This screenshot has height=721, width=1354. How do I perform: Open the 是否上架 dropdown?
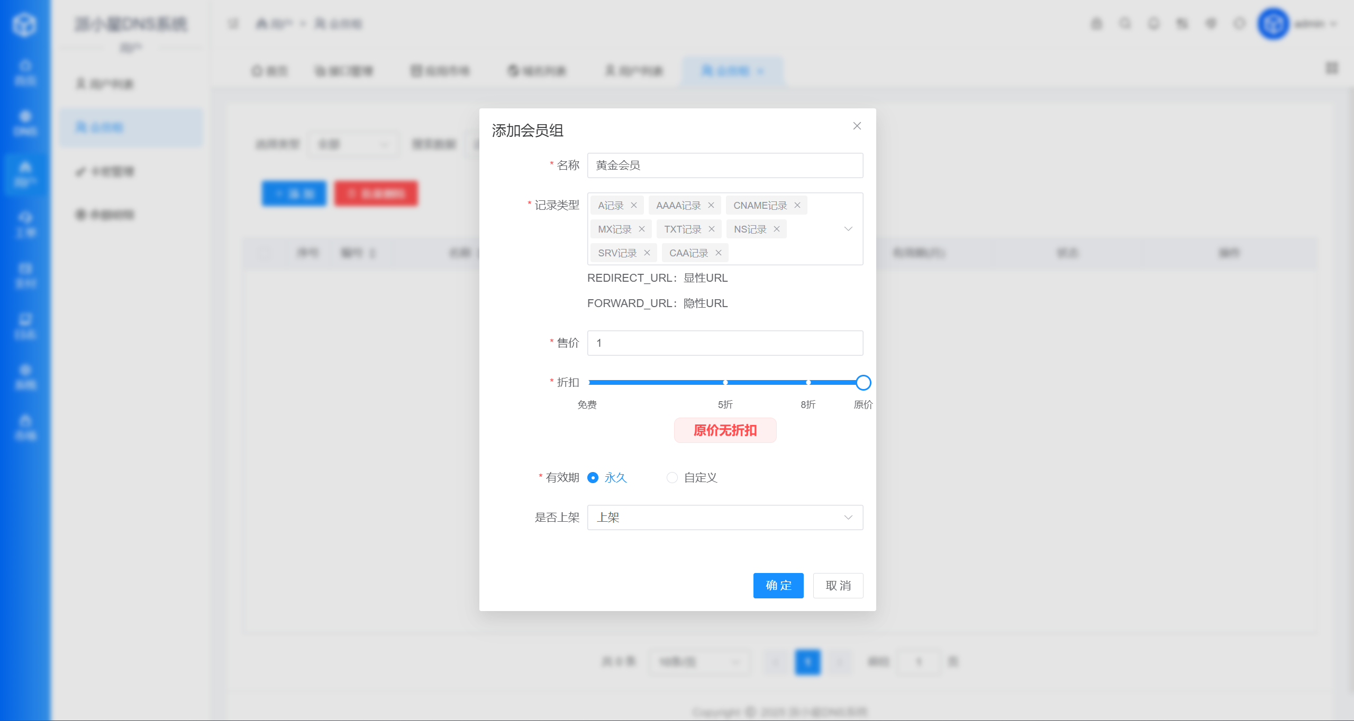coord(724,517)
